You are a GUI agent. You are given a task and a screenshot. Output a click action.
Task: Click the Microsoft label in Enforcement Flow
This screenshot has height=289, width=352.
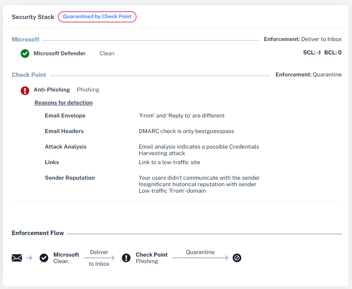(x=66, y=254)
